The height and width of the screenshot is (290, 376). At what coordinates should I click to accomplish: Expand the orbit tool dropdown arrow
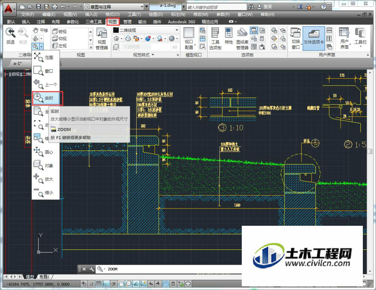tap(41, 38)
